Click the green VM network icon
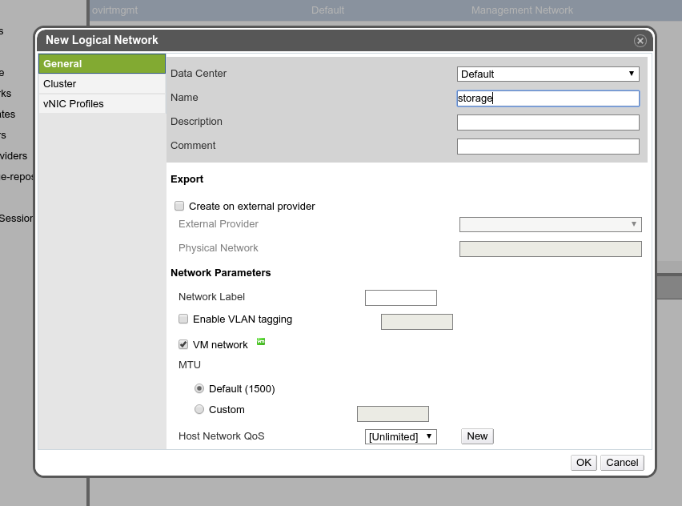Viewport: 682px width, 506px height. pos(261,342)
